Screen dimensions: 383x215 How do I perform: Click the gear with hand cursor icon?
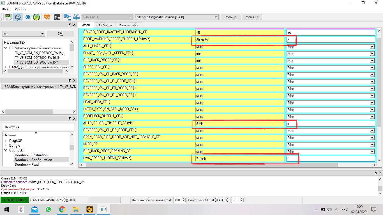click(x=67, y=17)
